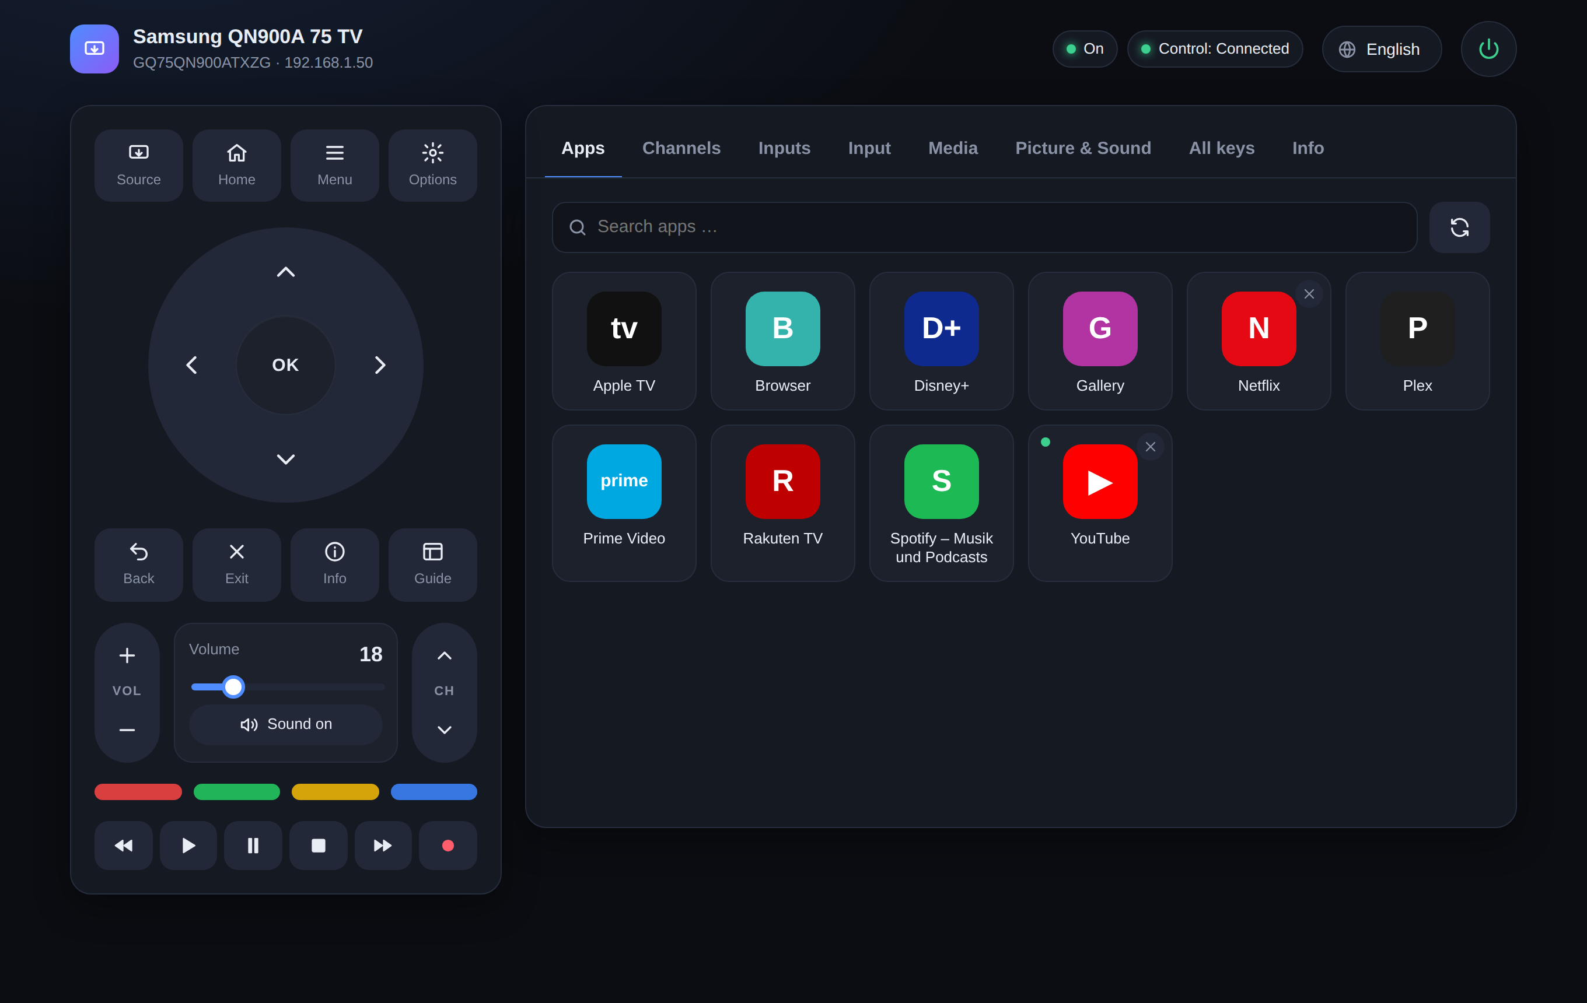The image size is (1587, 1003).
Task: Open the Inputs tab
Action: coord(784,148)
